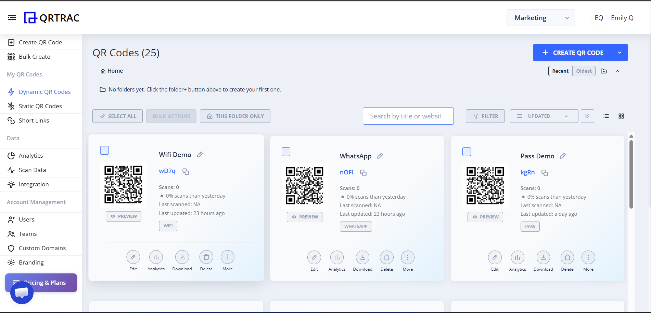
Task: View Analytics for the Pass Demo card
Action: tap(518, 257)
